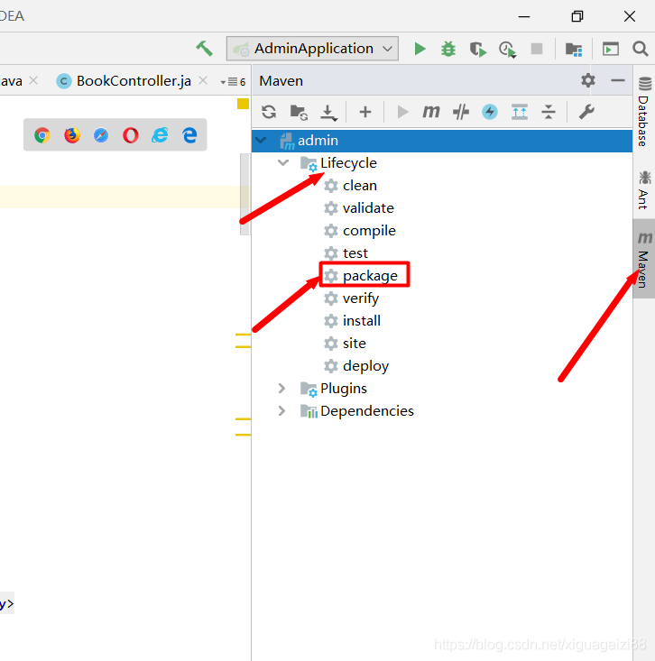Screen dimensions: 655x661
Task: Open Search Everywhere magnifier icon
Action: click(x=641, y=49)
